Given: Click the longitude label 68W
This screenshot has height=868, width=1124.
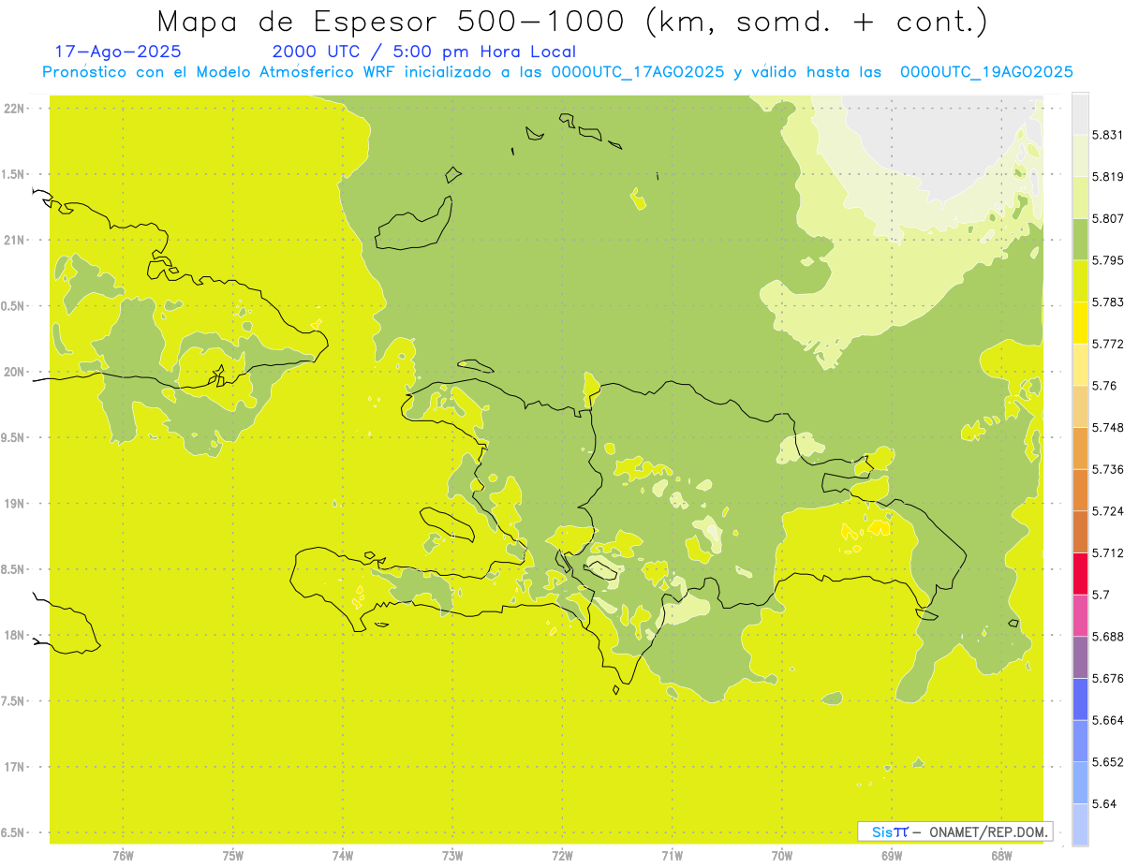Looking at the screenshot, I should [x=1001, y=855].
